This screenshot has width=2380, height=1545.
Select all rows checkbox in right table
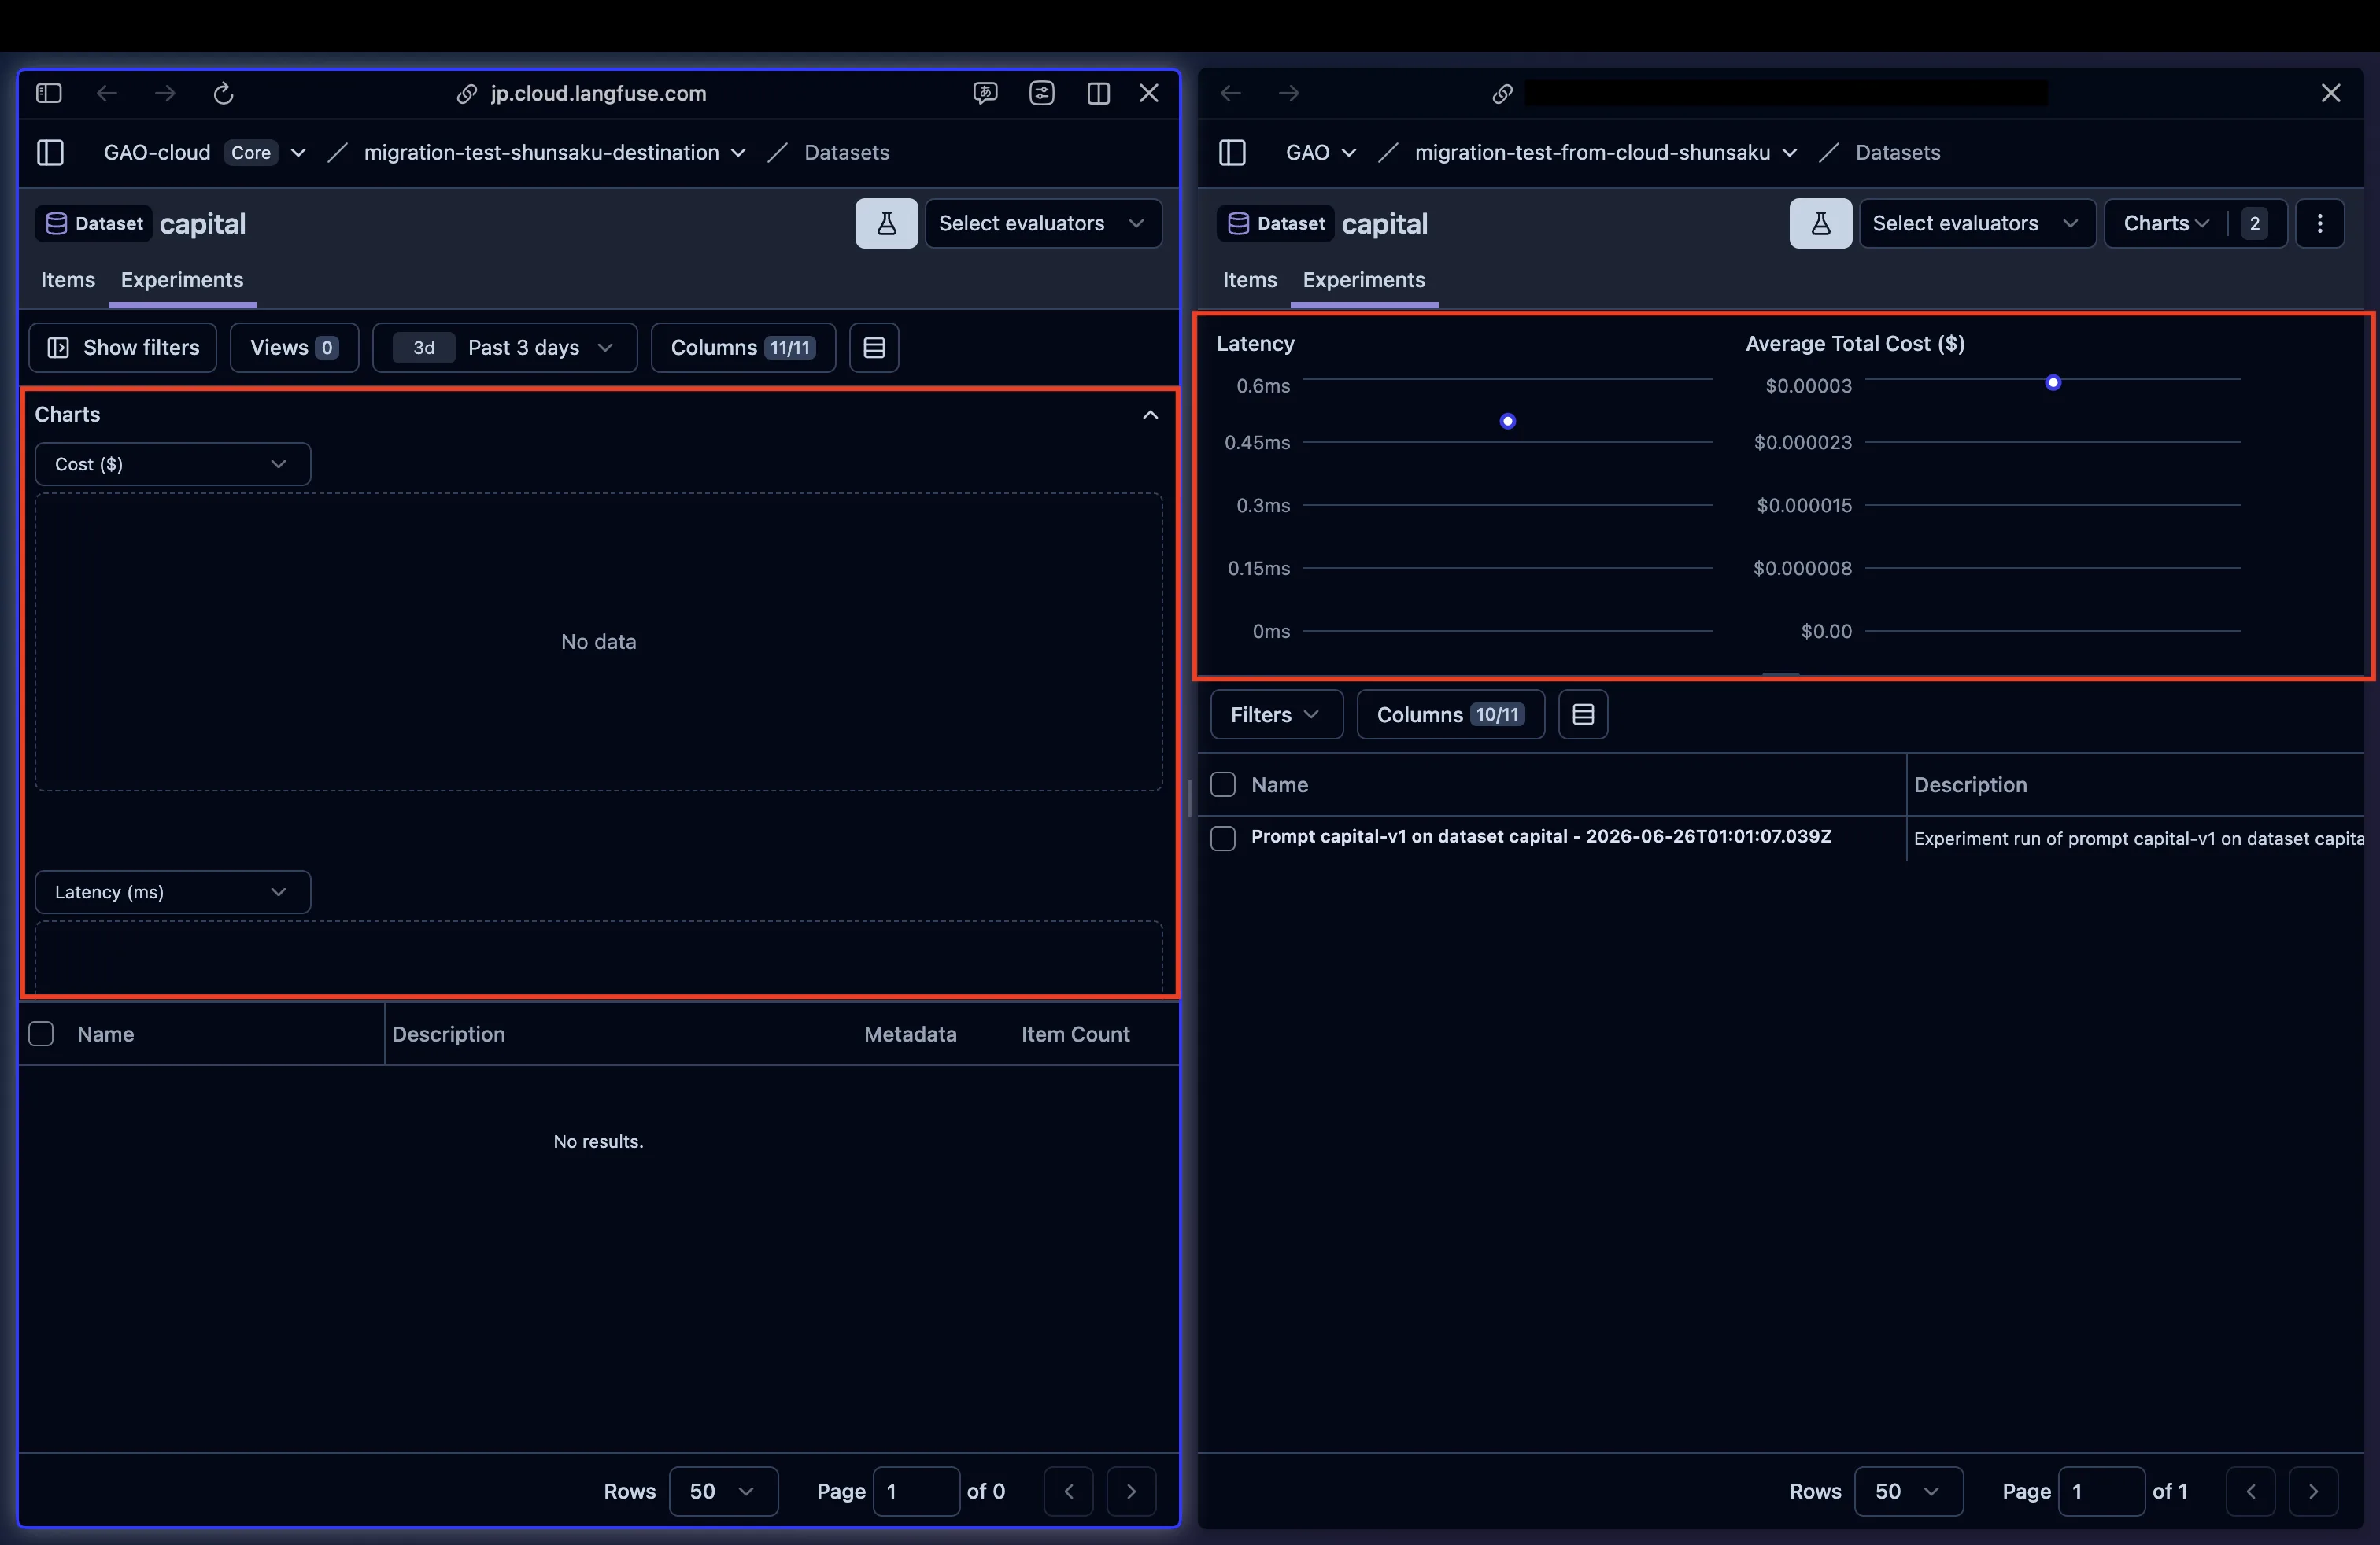pos(1223,784)
